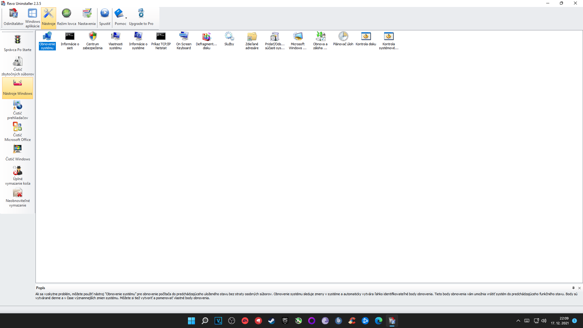Launch Centrum zabezpečenia tool

click(93, 40)
